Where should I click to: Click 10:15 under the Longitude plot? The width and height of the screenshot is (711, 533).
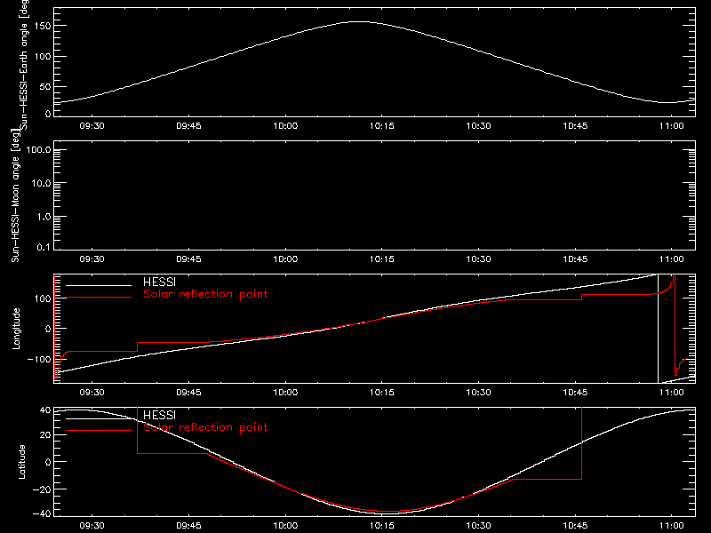(382, 393)
